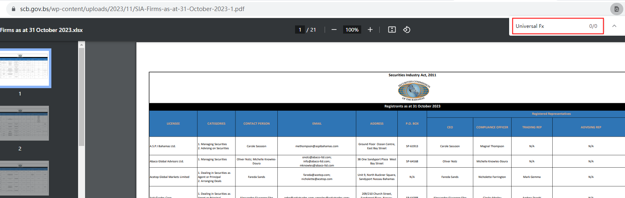Click the COMPLIANCE OFFICER column header
Viewport: 625px width, 198px height.
coord(492,127)
